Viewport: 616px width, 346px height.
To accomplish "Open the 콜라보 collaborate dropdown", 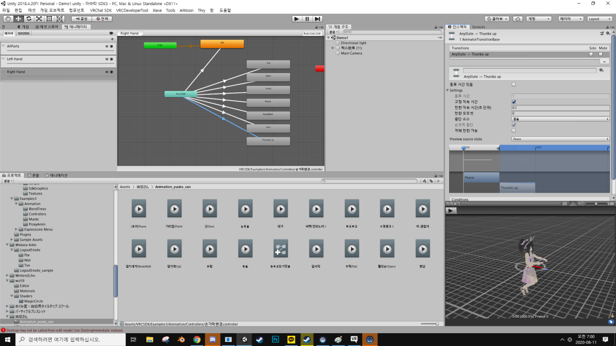I will click(497, 19).
